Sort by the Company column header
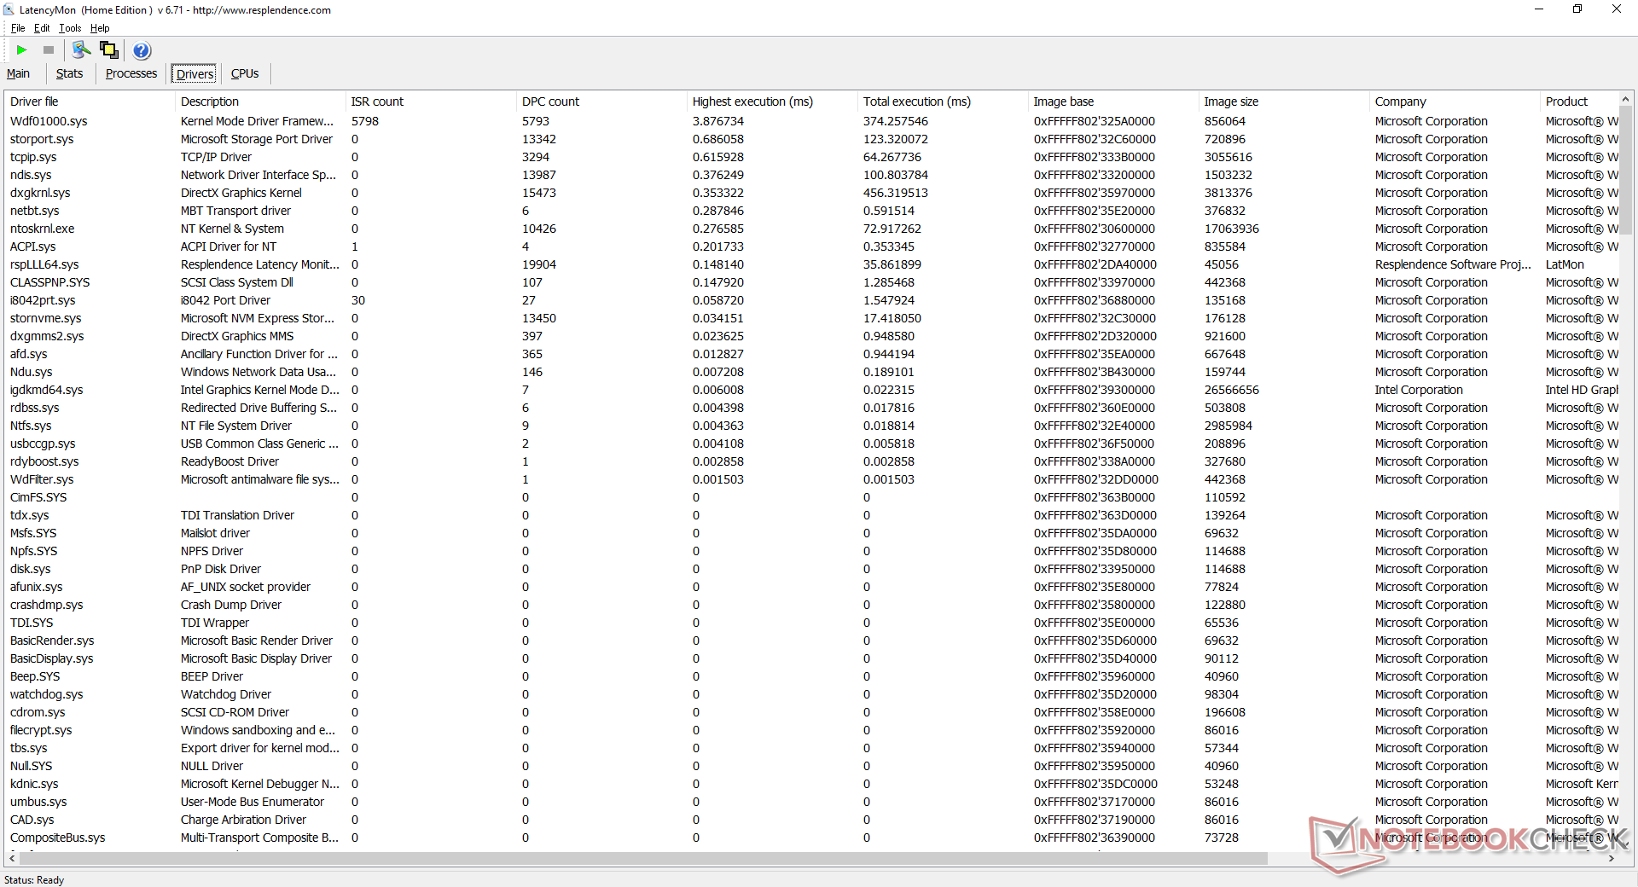The image size is (1638, 887). pyautogui.click(x=1455, y=101)
